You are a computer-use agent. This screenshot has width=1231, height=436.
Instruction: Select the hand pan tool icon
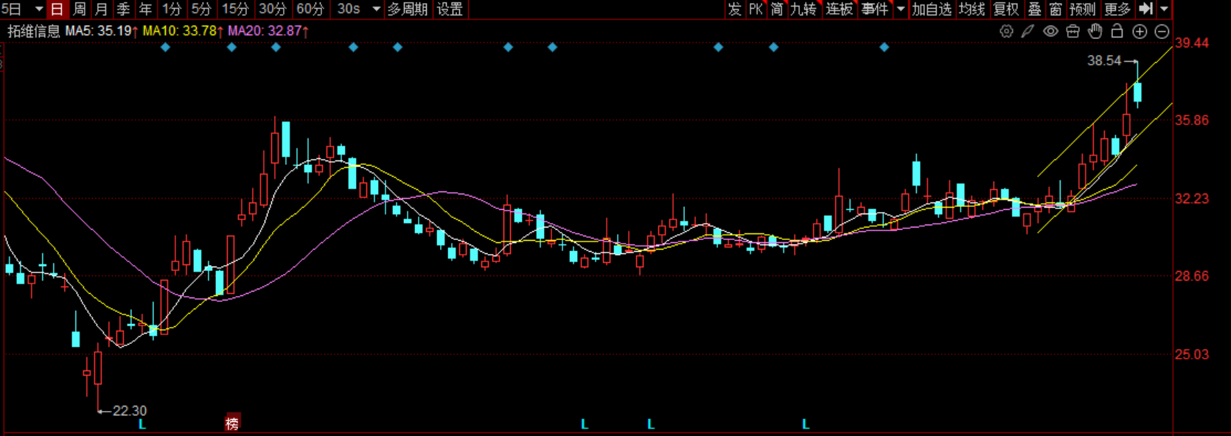tap(1095, 31)
